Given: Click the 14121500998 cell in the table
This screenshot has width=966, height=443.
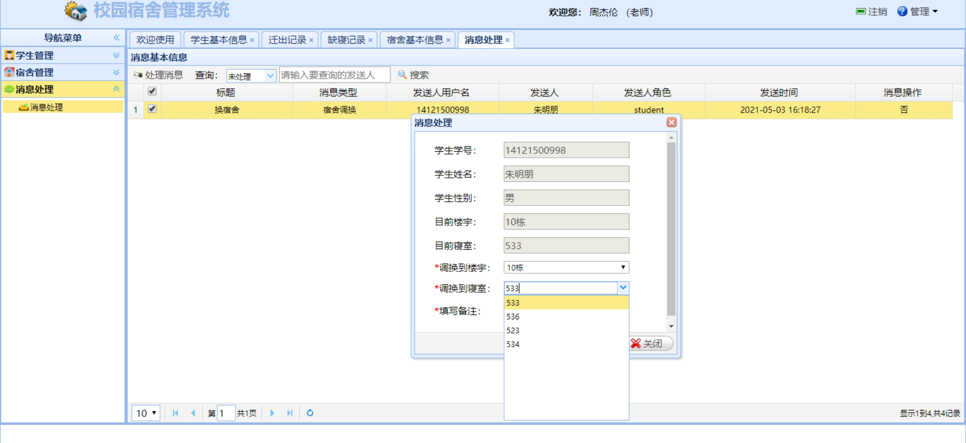Looking at the screenshot, I should [442, 110].
